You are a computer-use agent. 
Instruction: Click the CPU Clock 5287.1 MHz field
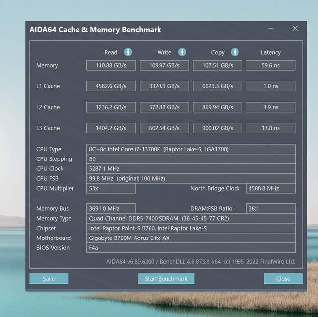click(191, 169)
